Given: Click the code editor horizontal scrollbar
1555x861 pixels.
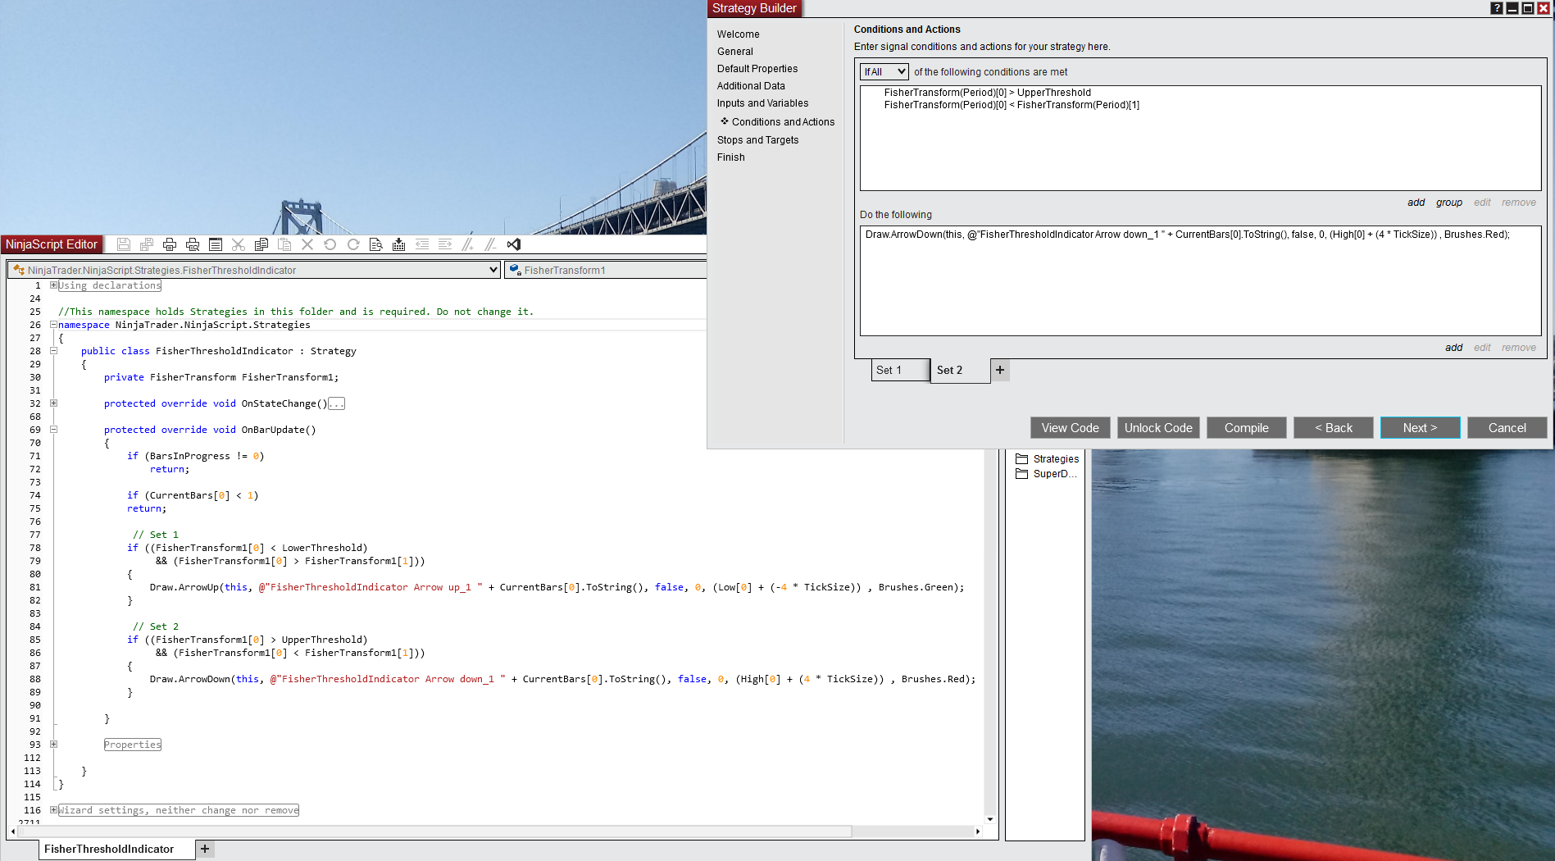Looking at the screenshot, I should click(435, 831).
